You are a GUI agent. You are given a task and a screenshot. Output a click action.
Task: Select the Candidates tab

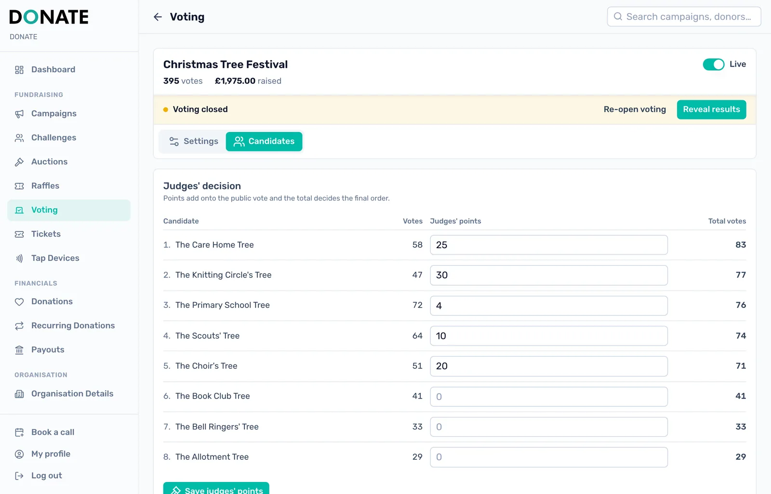[264, 141]
